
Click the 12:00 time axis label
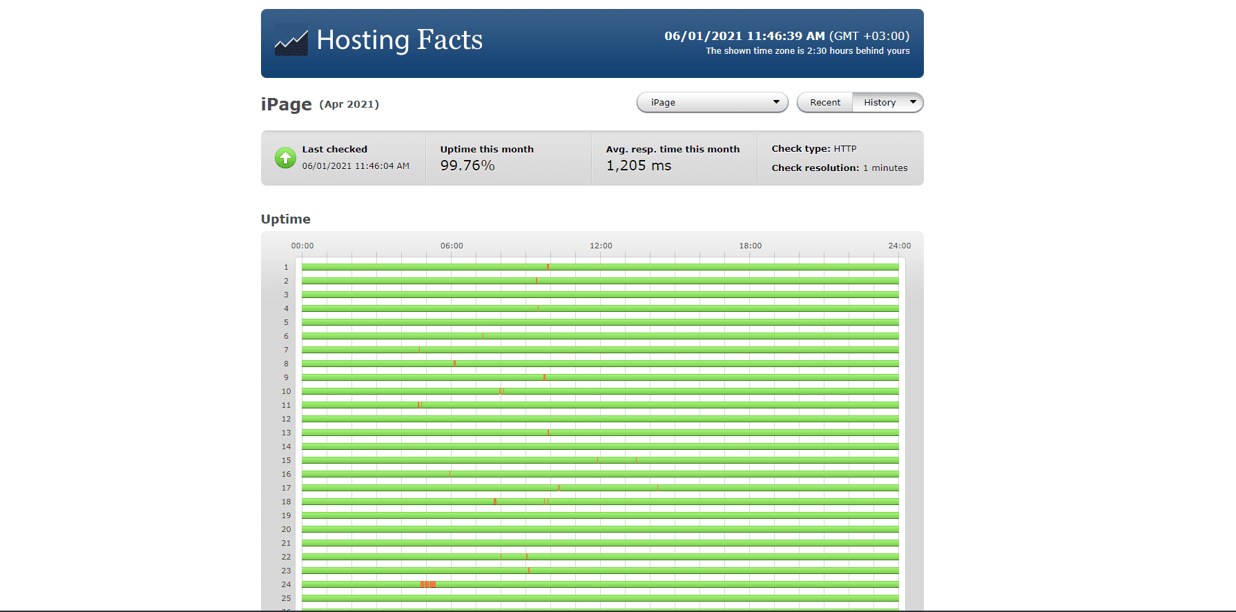601,246
